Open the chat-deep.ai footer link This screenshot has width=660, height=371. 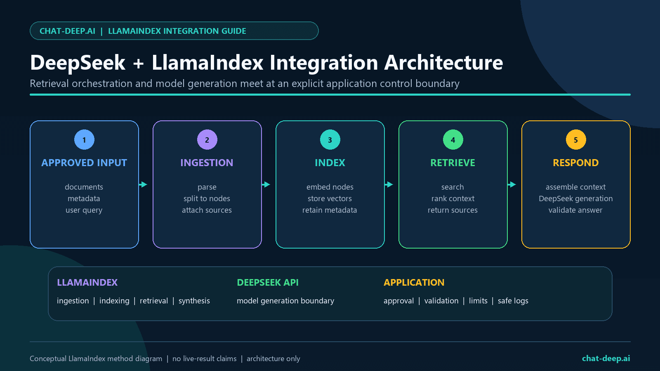pos(606,359)
